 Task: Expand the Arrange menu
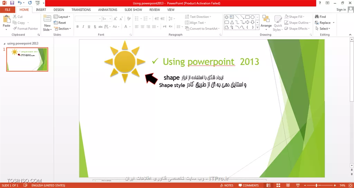click(266, 23)
